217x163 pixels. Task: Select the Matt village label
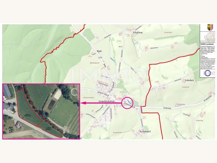(99, 51)
